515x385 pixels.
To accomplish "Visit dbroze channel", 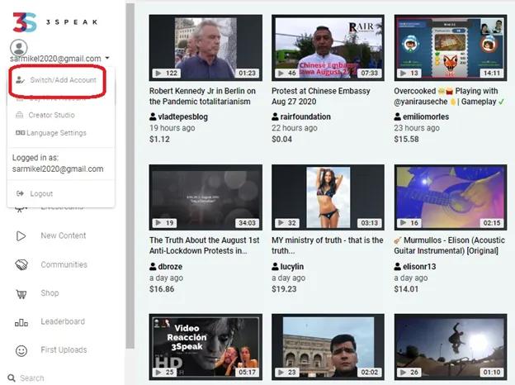I will coord(170,267).
